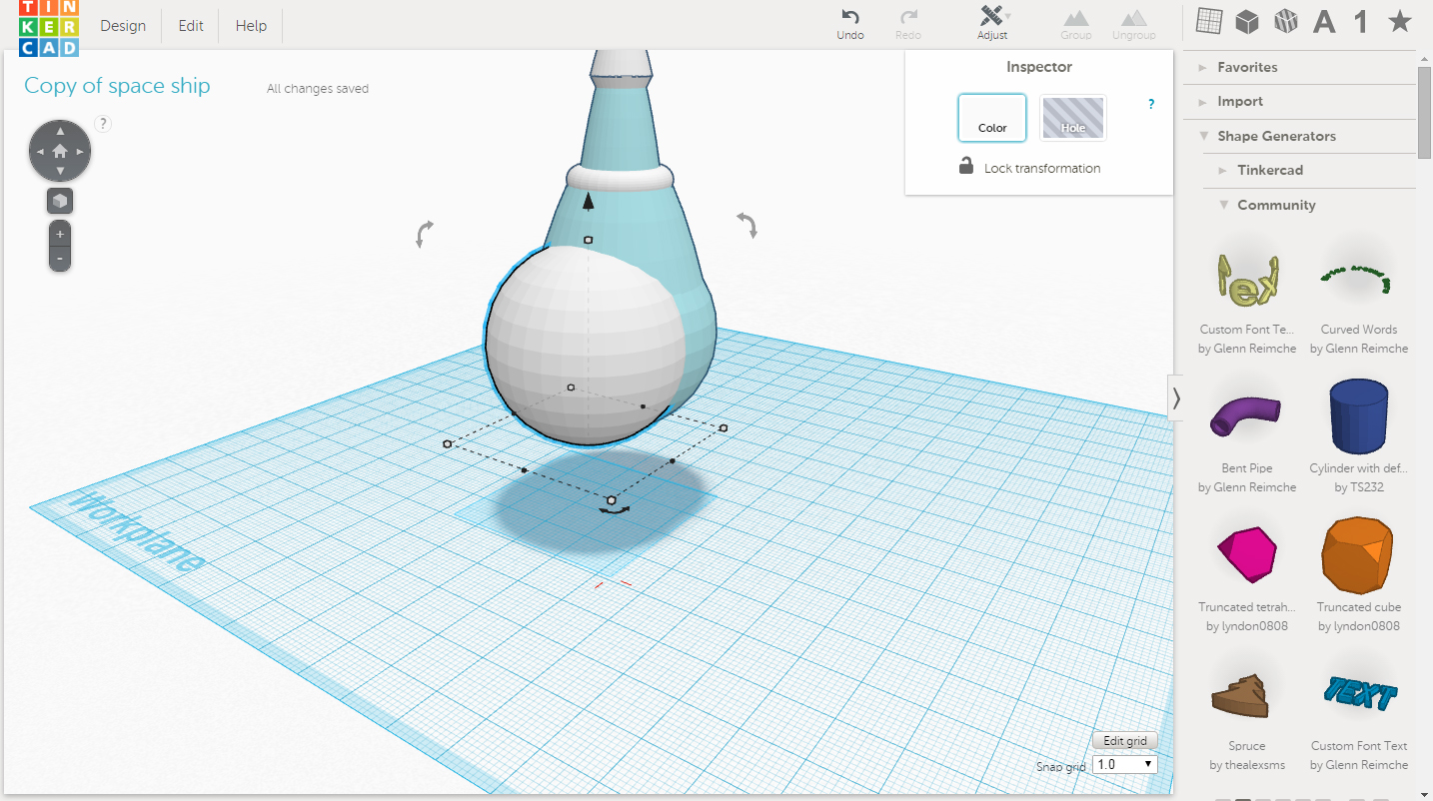Click the left curved rotation arrow handle
The width and height of the screenshot is (1433, 801).
point(425,235)
